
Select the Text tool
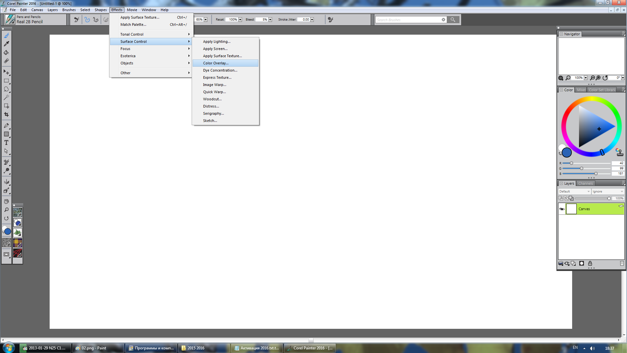click(x=6, y=143)
